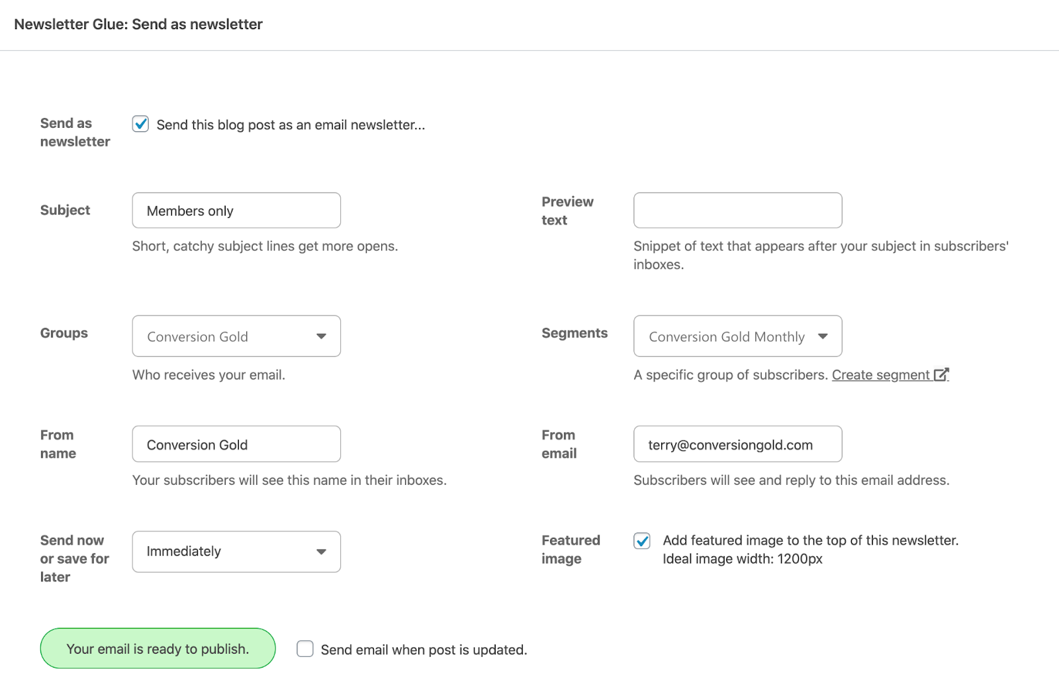Click the Add featured image label text
1059x698 pixels.
point(810,541)
